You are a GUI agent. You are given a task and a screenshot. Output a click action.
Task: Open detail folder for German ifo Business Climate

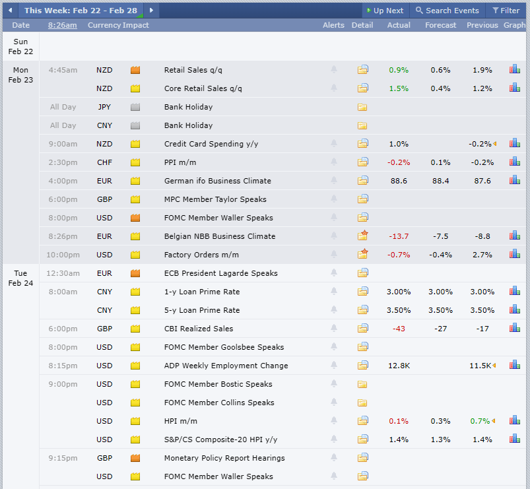point(362,180)
